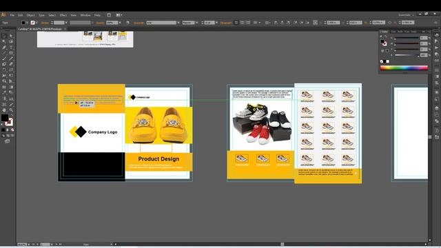
Task: Select the Direct Selection tool
Action: (11, 36)
